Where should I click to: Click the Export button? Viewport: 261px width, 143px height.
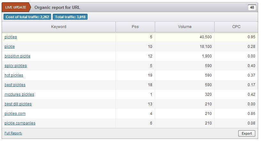tap(247, 133)
